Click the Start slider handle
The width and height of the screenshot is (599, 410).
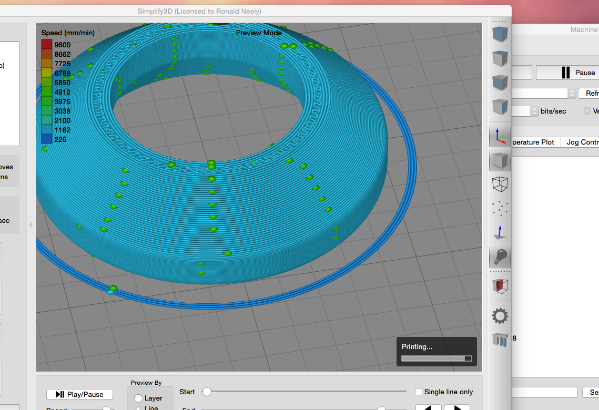tap(207, 392)
